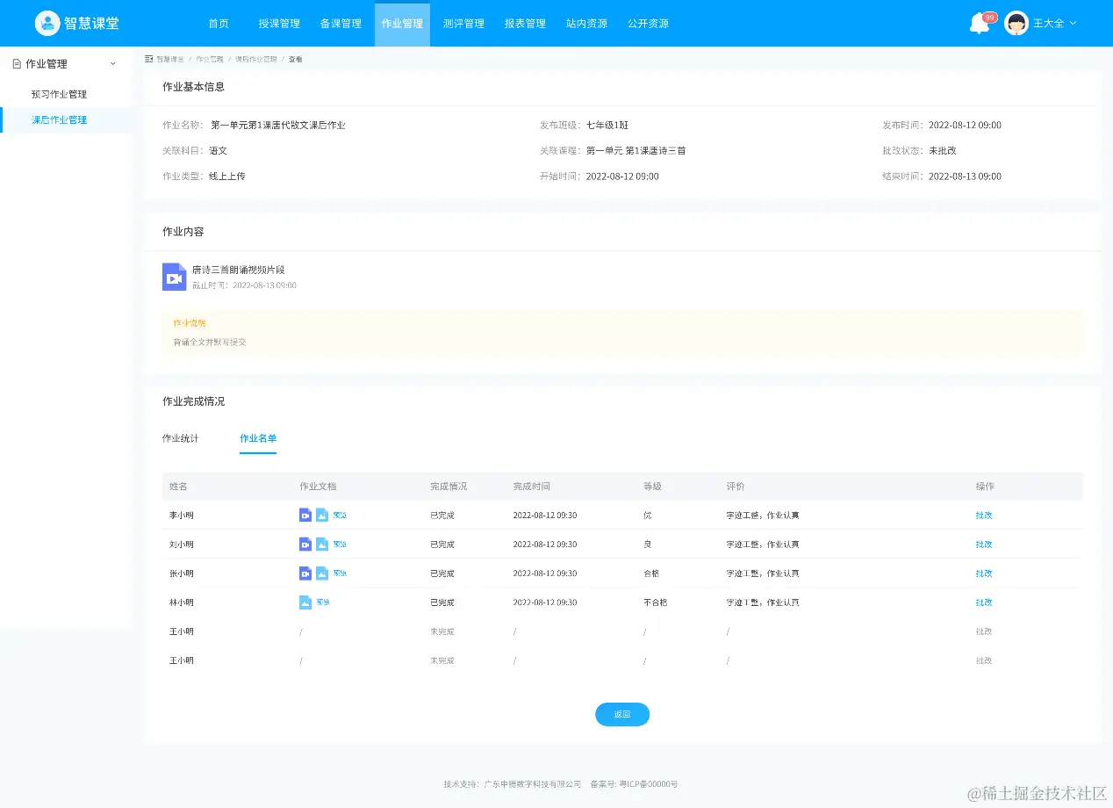Click the 作业文档 column header
The width and height of the screenshot is (1113, 808).
point(318,487)
